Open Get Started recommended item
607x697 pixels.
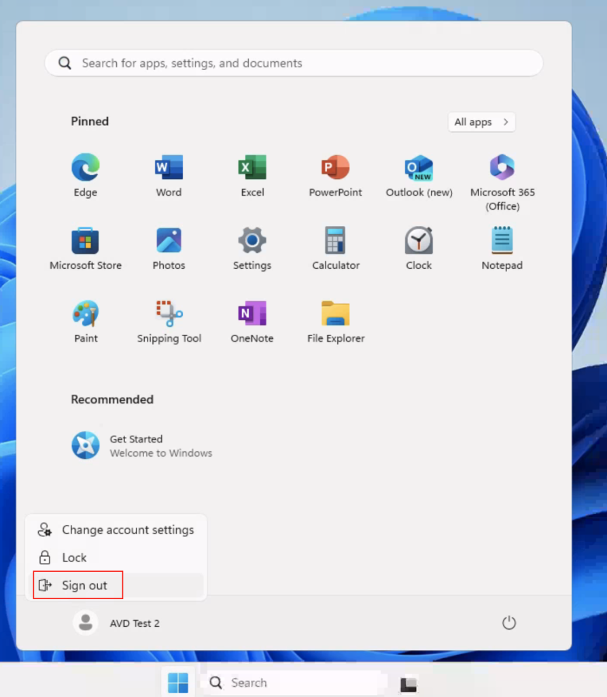pyautogui.click(x=142, y=445)
